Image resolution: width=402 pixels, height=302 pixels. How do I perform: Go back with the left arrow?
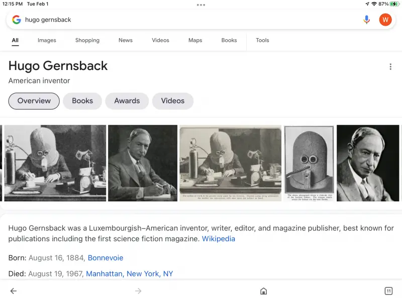click(14, 291)
